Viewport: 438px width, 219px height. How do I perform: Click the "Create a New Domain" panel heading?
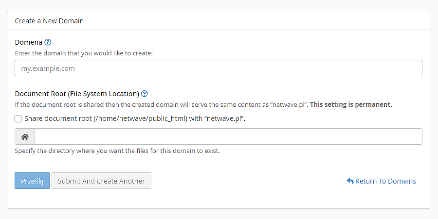[49, 21]
